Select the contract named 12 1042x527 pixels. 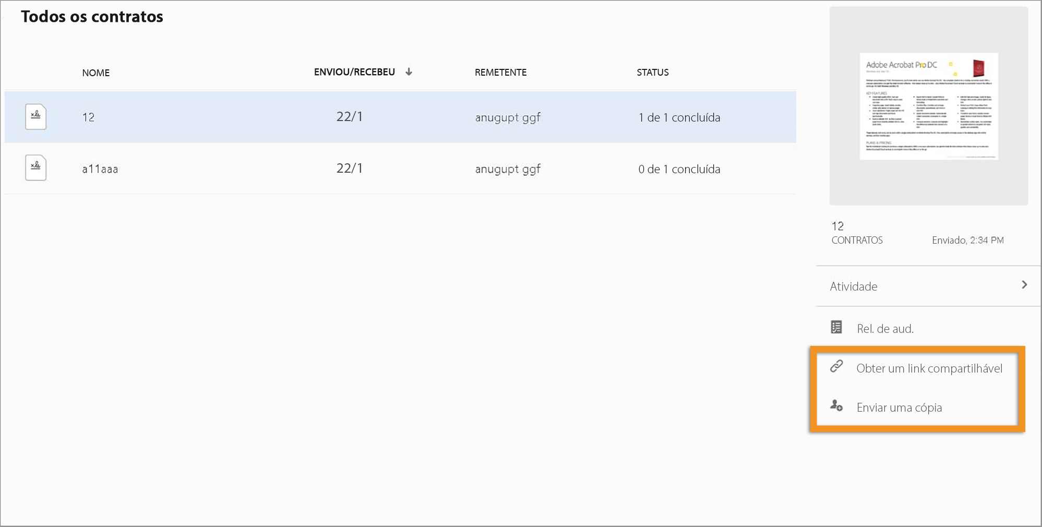pyautogui.click(x=88, y=117)
